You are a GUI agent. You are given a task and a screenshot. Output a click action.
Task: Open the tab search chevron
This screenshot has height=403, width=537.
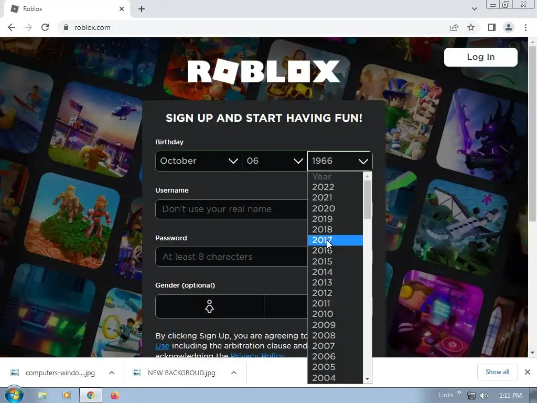coord(474,9)
